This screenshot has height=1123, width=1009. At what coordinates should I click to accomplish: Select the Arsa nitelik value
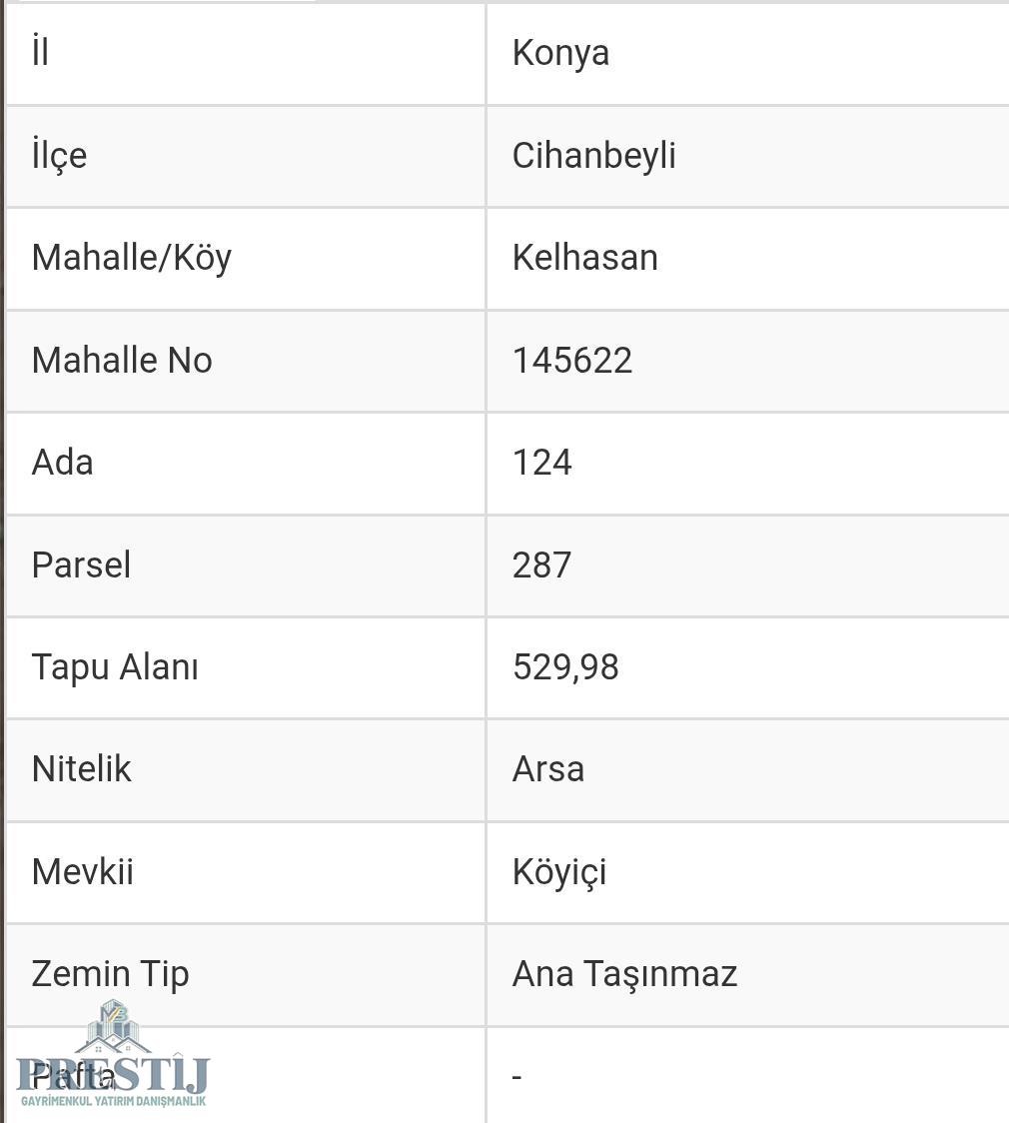(548, 770)
